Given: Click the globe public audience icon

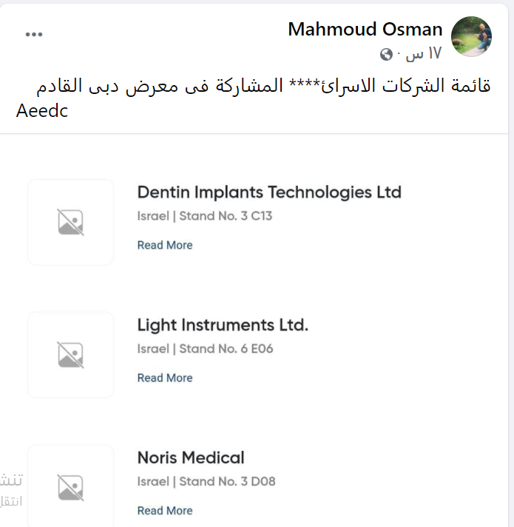Looking at the screenshot, I should point(386,54).
